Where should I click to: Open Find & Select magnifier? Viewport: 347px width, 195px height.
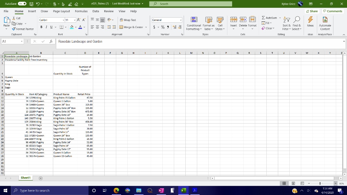(297, 20)
